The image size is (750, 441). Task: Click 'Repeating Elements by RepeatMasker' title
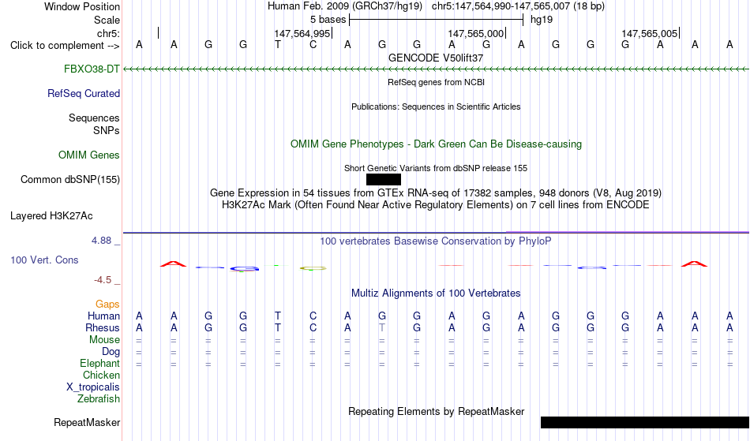[x=437, y=411]
